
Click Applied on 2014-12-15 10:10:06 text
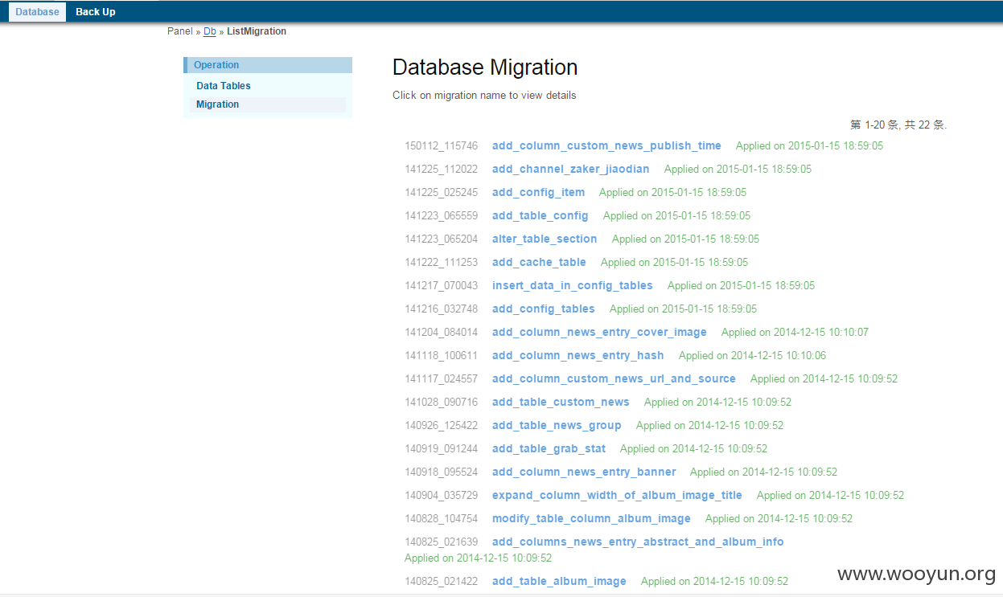click(752, 355)
